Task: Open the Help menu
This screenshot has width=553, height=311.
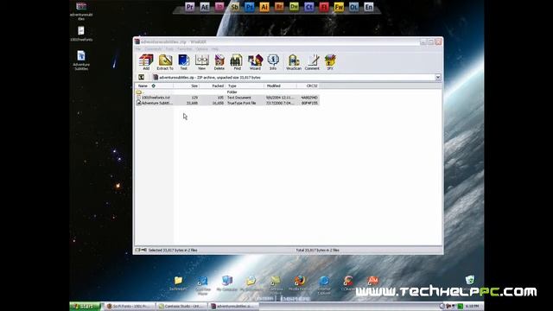Action: (215, 49)
